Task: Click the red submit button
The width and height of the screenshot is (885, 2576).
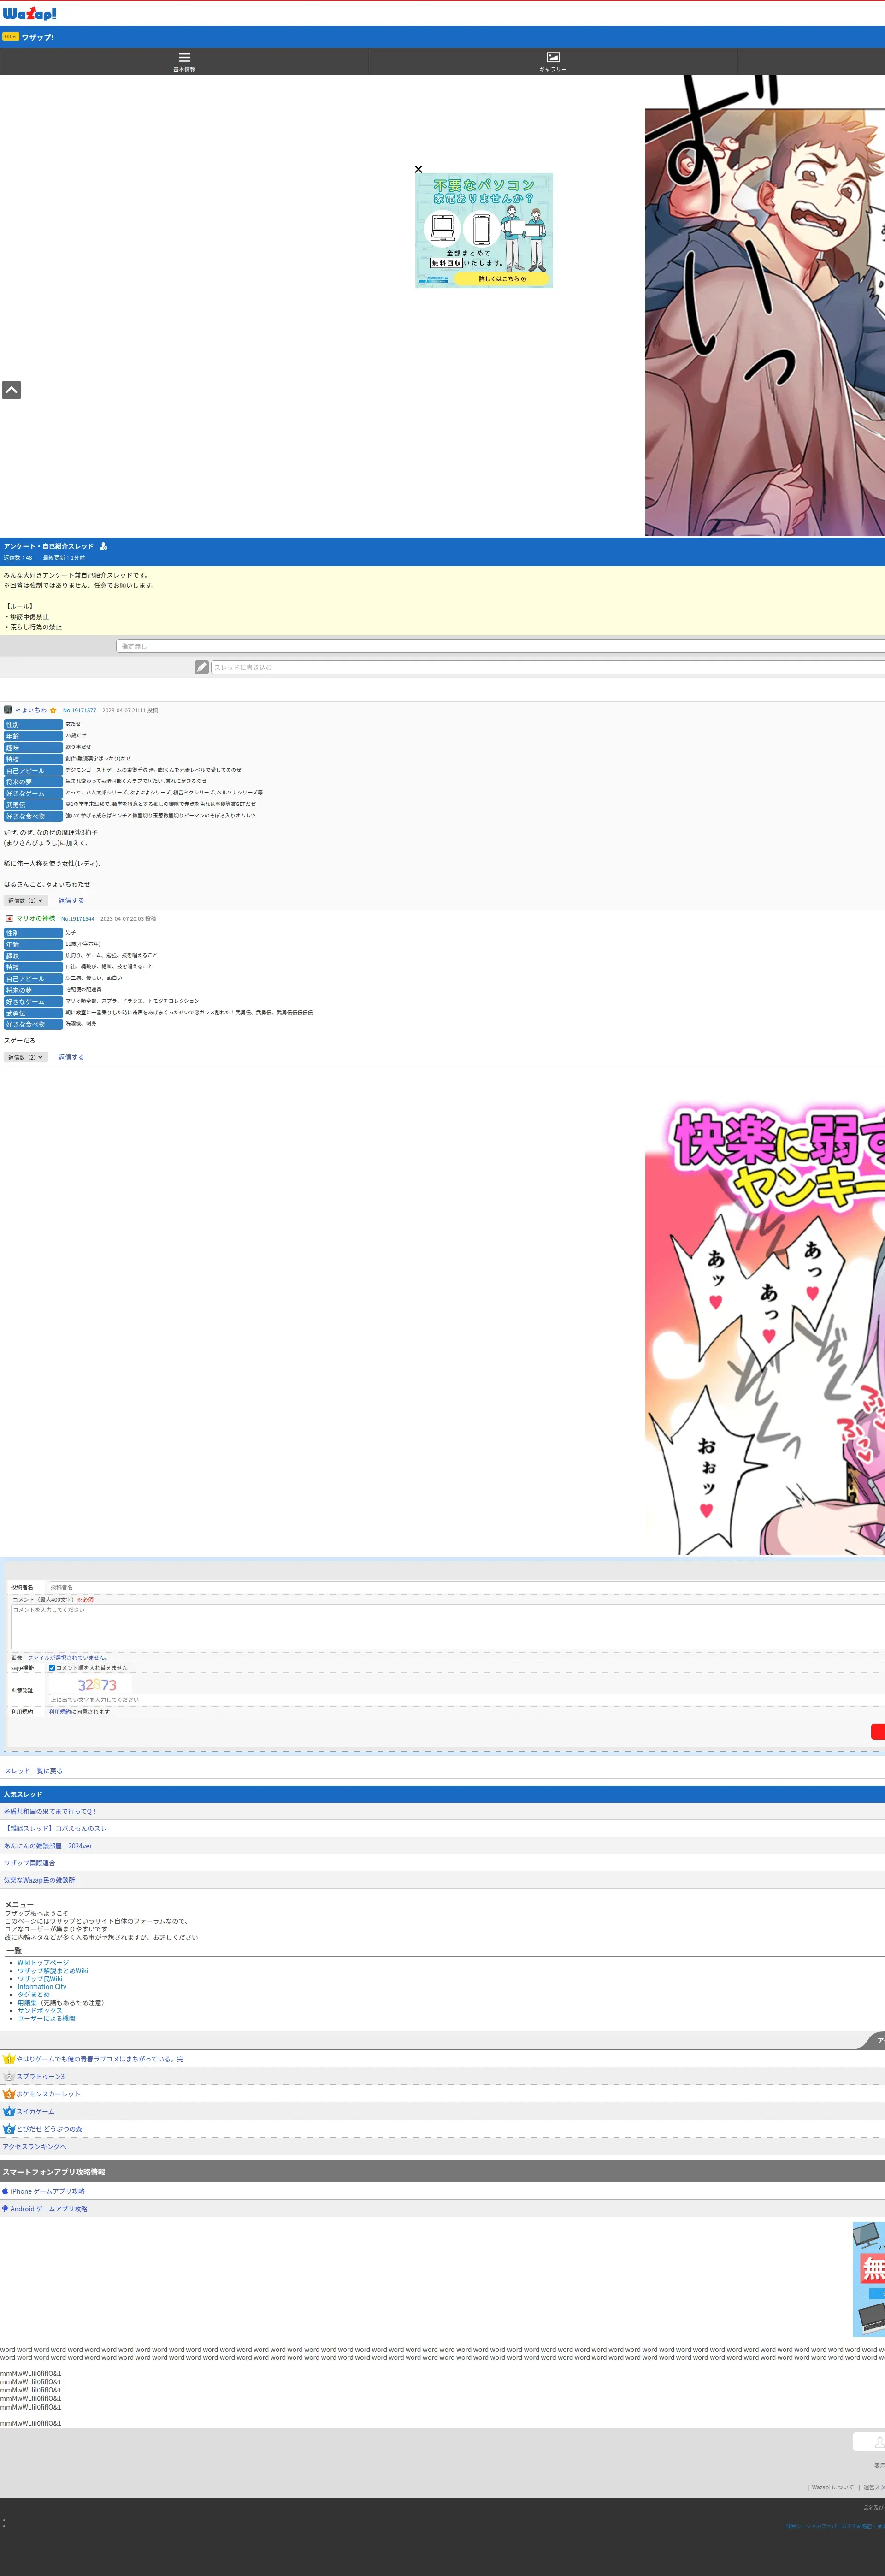Action: 878,1732
